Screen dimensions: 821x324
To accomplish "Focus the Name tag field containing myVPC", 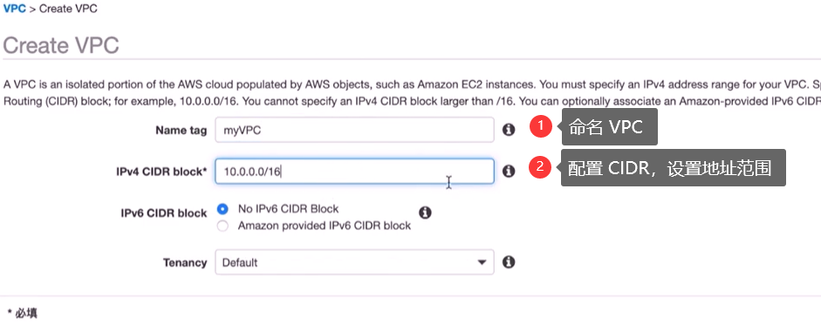I will point(354,130).
